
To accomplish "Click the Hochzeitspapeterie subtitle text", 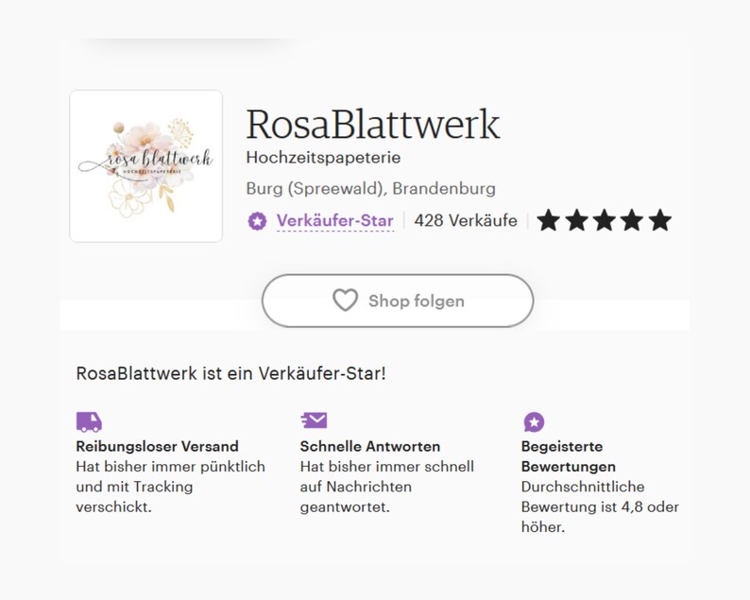I will coord(323,158).
